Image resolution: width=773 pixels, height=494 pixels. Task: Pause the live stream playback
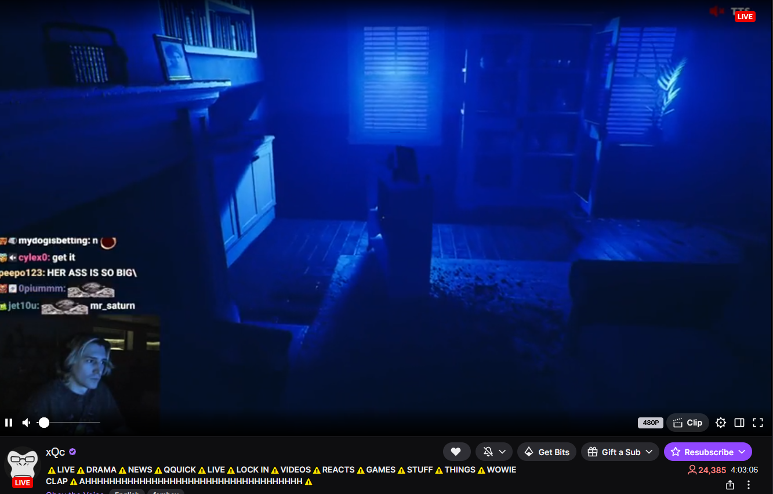pos(9,423)
